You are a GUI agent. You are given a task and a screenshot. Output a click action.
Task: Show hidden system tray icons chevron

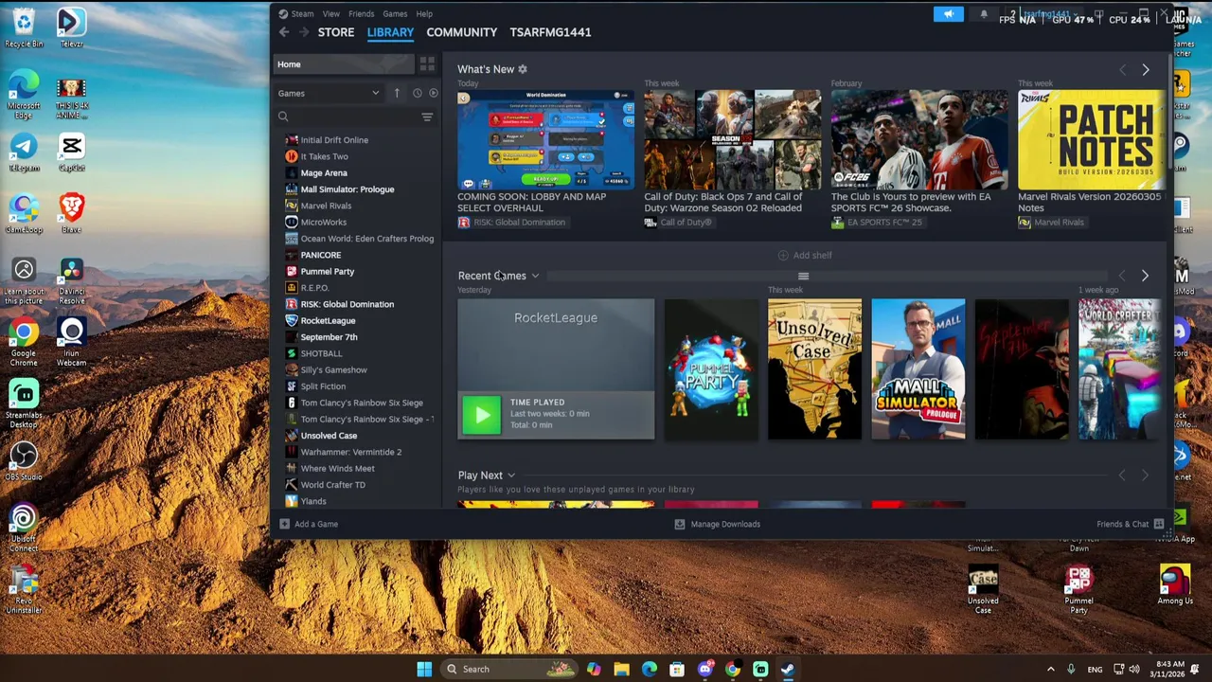point(1050,669)
